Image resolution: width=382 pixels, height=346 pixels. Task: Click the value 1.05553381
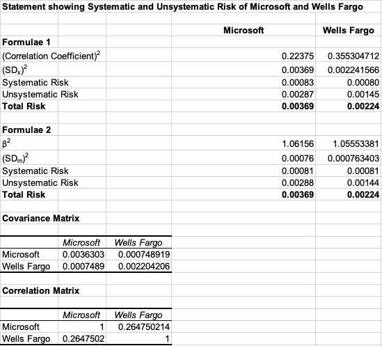pos(356,144)
